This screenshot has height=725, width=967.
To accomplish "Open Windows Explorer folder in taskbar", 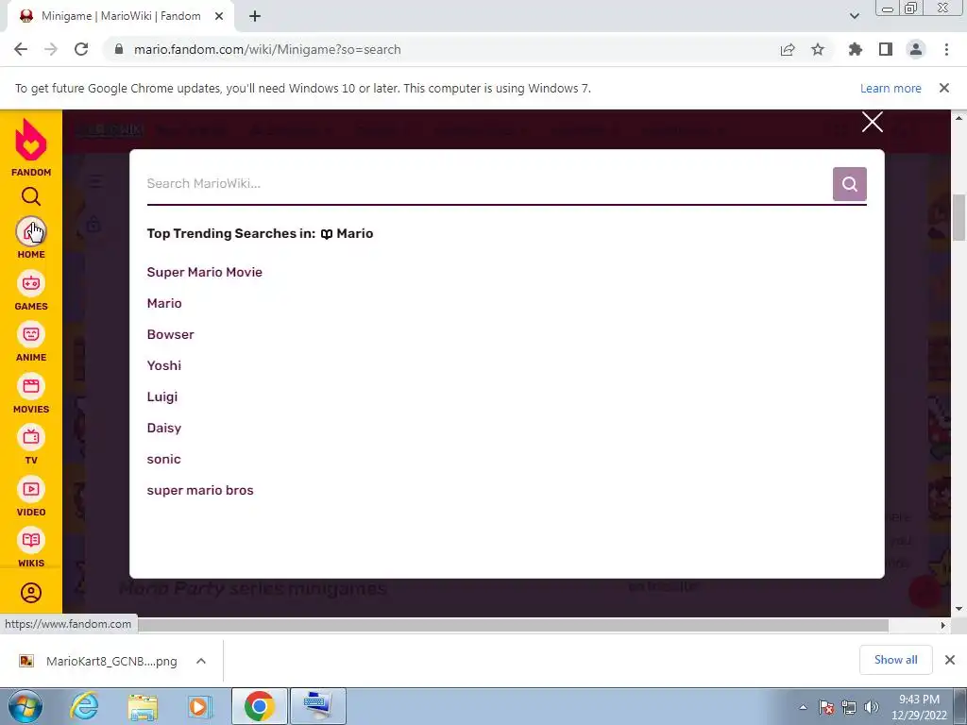I will coord(143,706).
